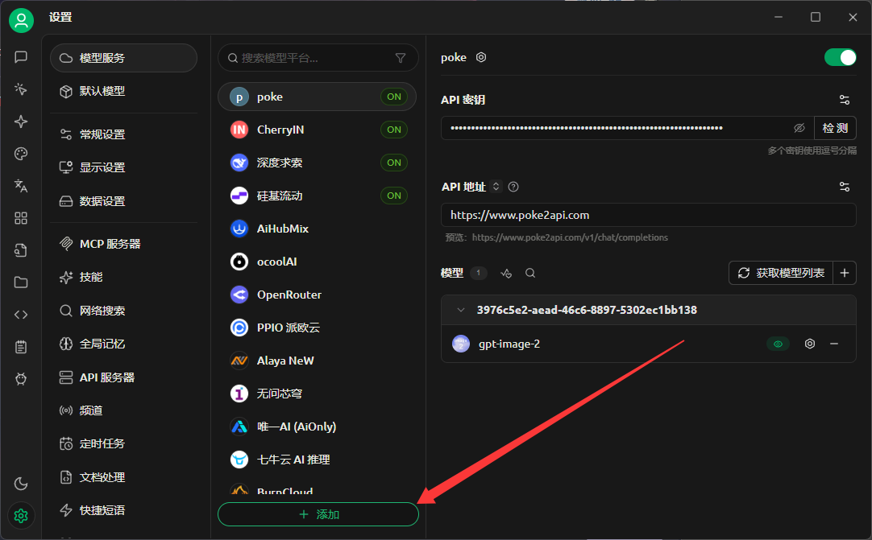Open the files folder sidebar icon
The width and height of the screenshot is (872, 540).
[x=21, y=282]
